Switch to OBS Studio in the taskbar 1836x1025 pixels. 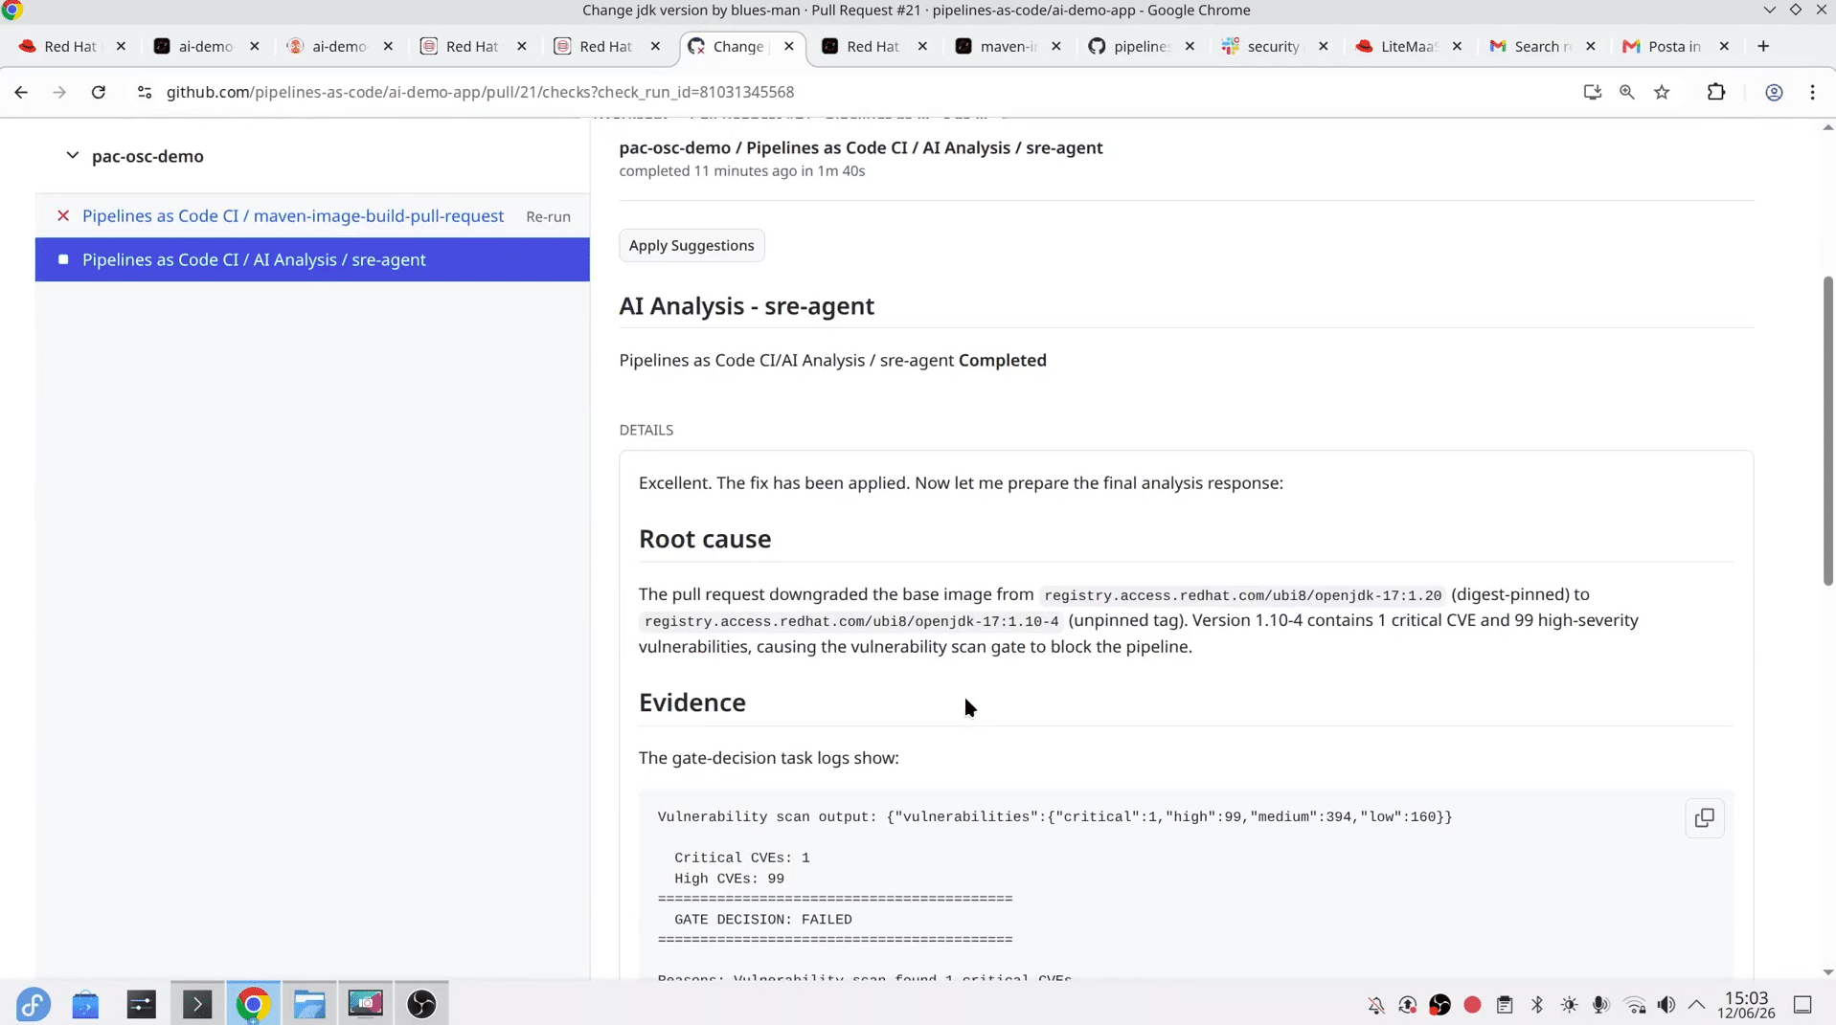pyautogui.click(x=421, y=1004)
